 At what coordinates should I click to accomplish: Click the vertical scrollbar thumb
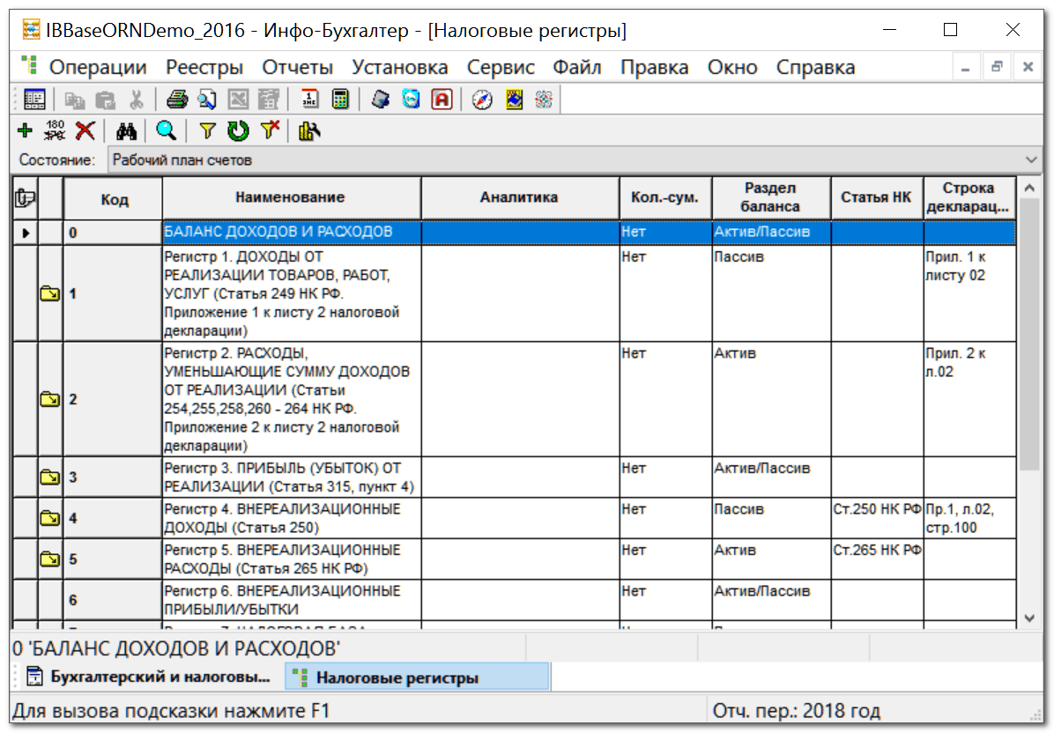pyautogui.click(x=1029, y=335)
